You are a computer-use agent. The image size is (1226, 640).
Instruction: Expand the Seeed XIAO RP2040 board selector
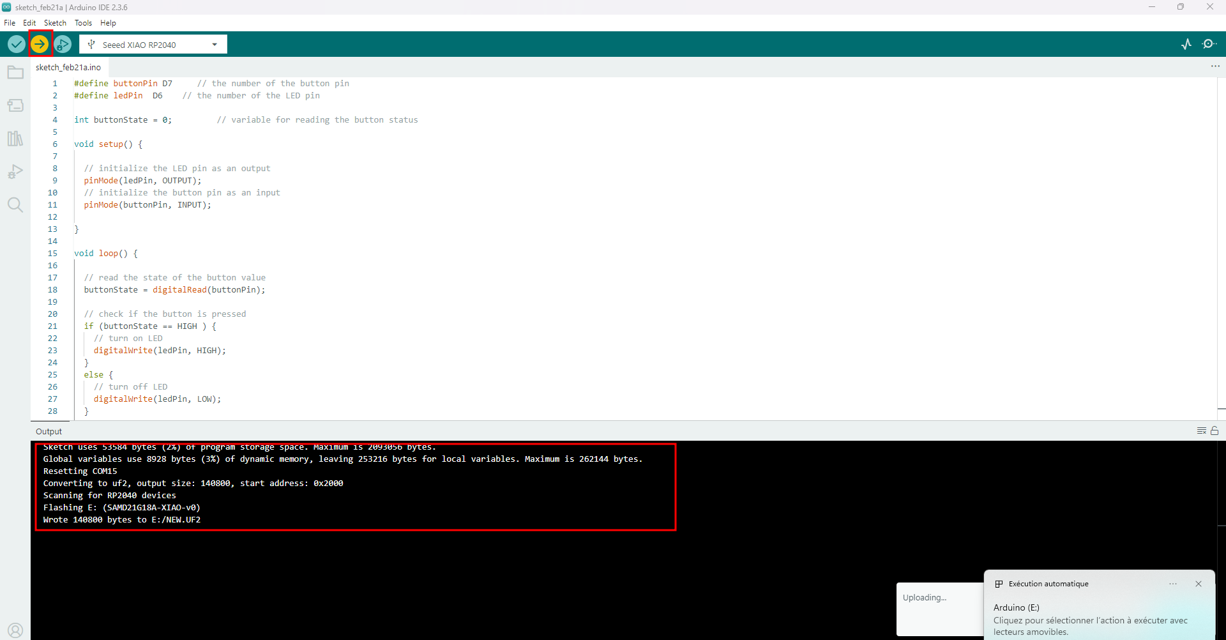(153, 45)
